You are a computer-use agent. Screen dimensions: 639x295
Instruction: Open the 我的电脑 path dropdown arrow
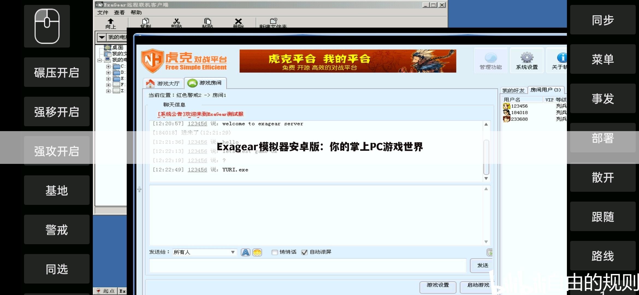tap(102, 37)
